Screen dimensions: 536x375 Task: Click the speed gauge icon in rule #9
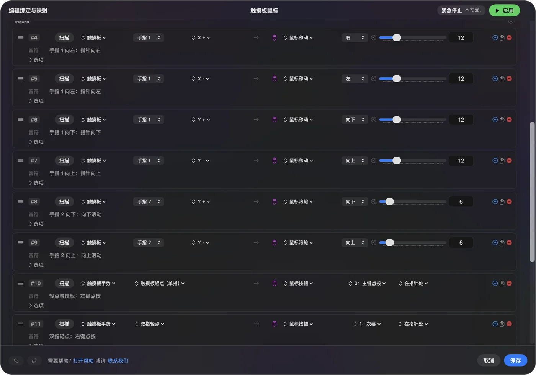click(x=374, y=243)
